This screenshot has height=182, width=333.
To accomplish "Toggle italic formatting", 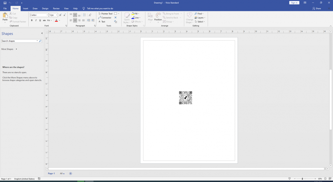I will (36, 20).
